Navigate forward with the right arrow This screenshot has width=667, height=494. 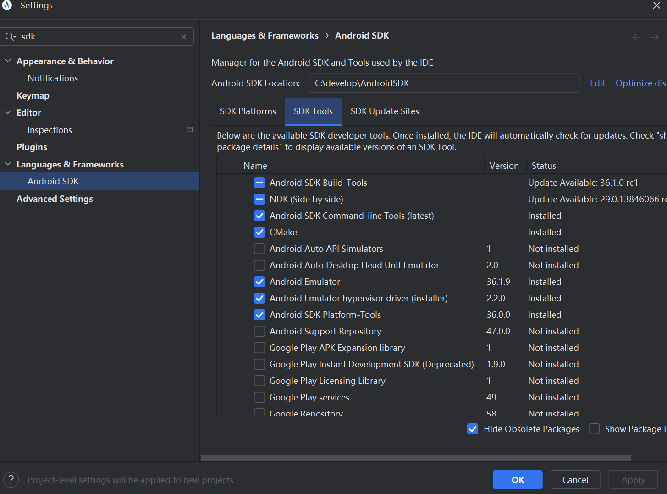click(655, 37)
